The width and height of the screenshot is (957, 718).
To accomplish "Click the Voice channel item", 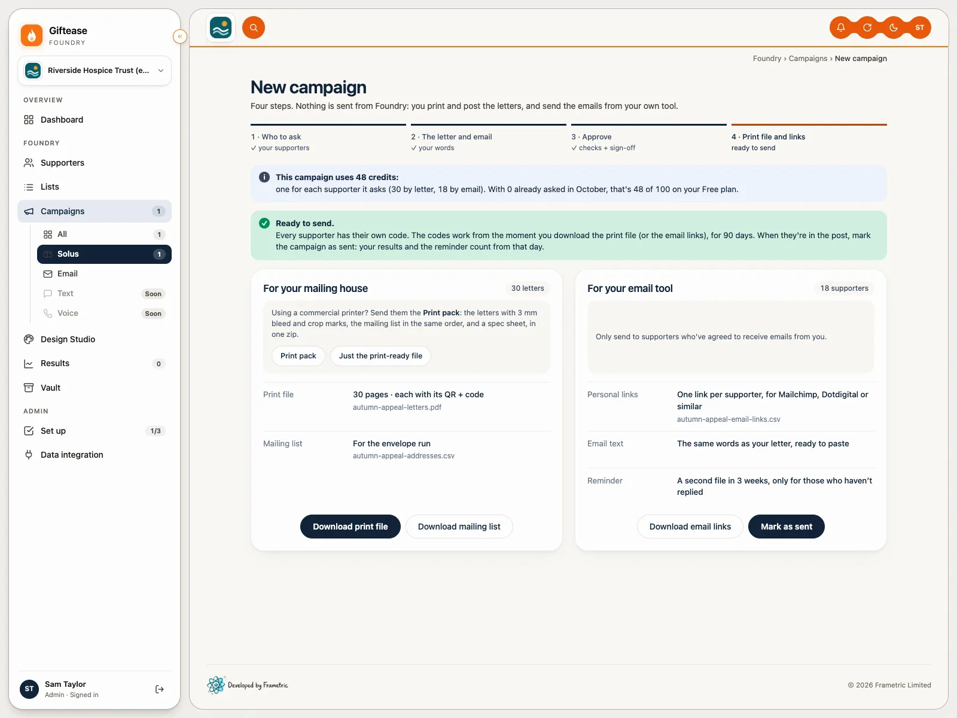I will pos(104,314).
